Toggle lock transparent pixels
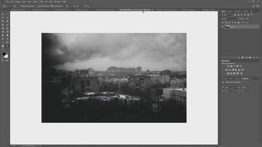262x147 pixels. tap(226, 22)
